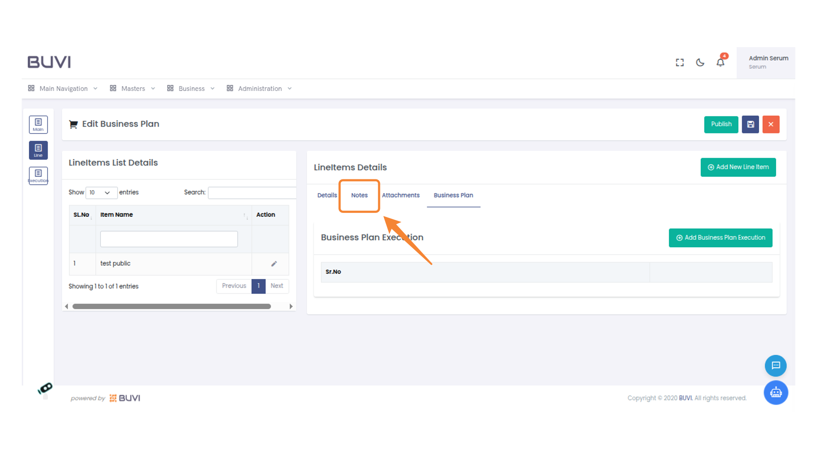Select the Details tab
The height and width of the screenshot is (459, 817).
327,195
